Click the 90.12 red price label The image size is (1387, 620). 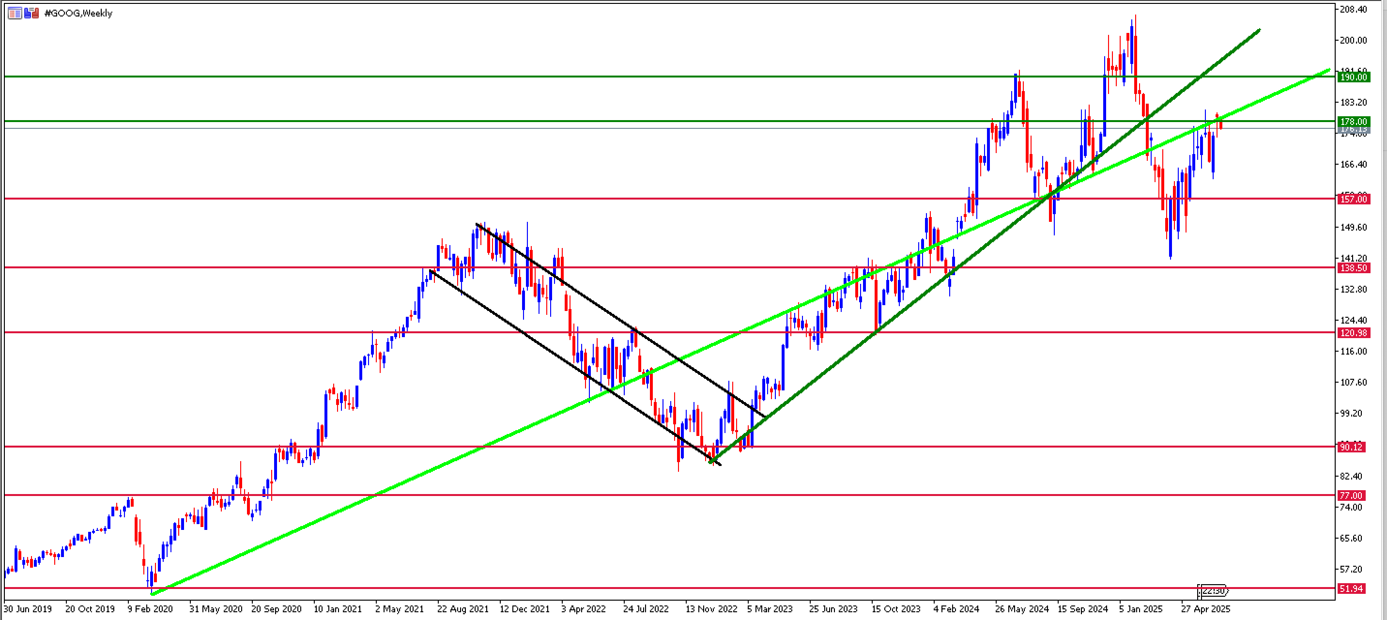(1352, 447)
